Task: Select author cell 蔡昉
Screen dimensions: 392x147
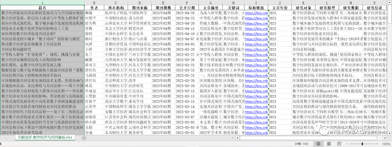Action: pos(94,33)
